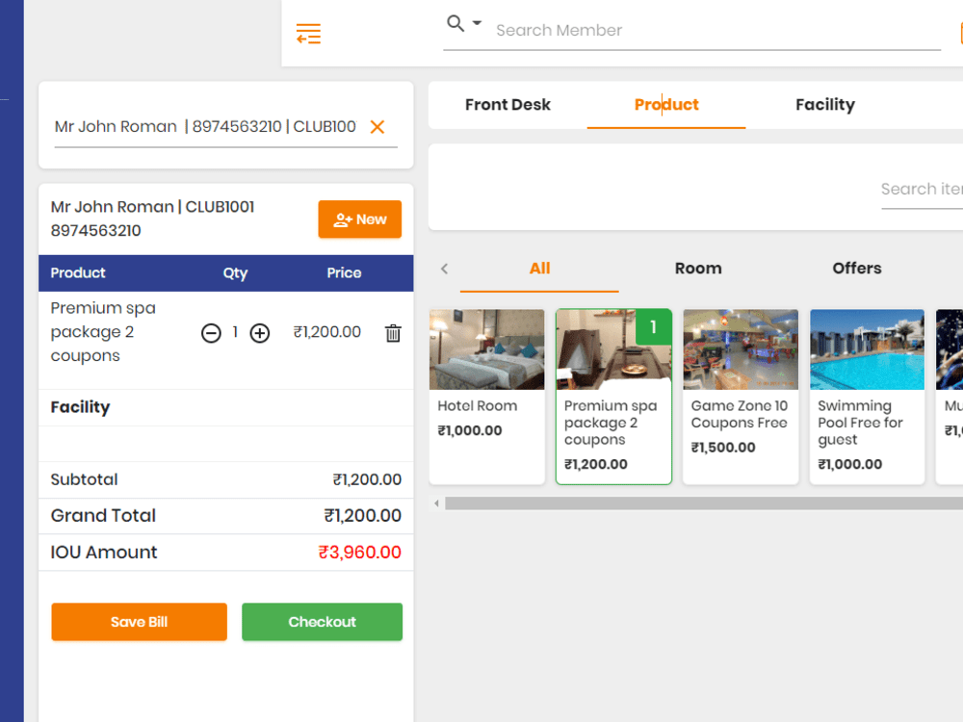
Task: Click the Save Bill button
Action: click(138, 622)
